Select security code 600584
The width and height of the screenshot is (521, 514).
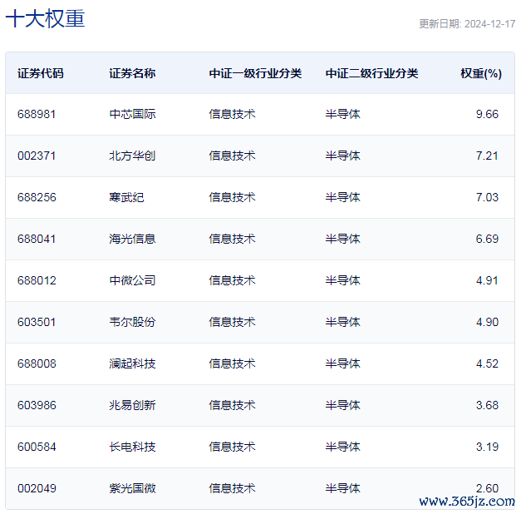click(37, 447)
